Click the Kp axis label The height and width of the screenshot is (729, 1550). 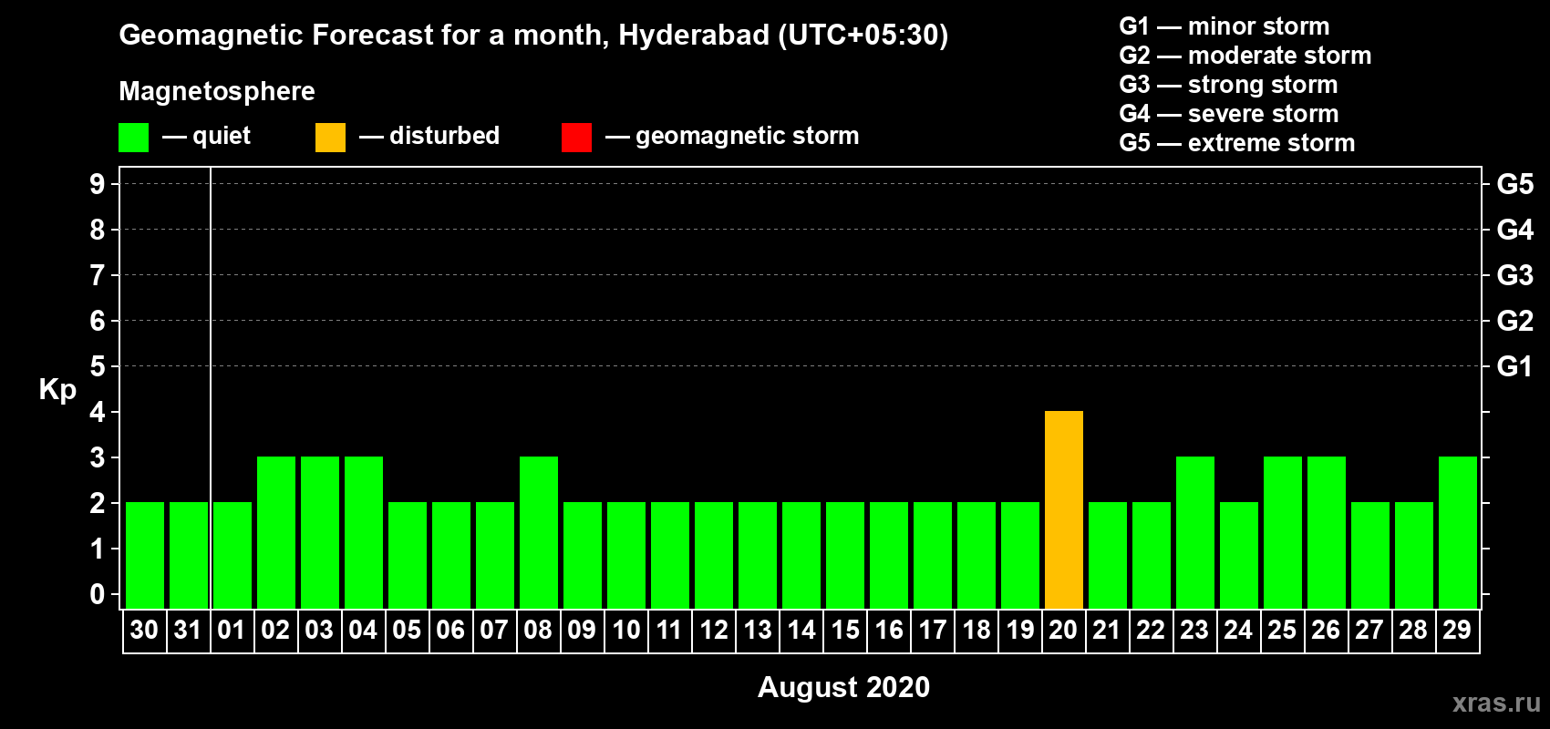click(57, 390)
